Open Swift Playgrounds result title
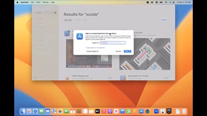207x116 pixels. pyautogui.click(x=81, y=76)
